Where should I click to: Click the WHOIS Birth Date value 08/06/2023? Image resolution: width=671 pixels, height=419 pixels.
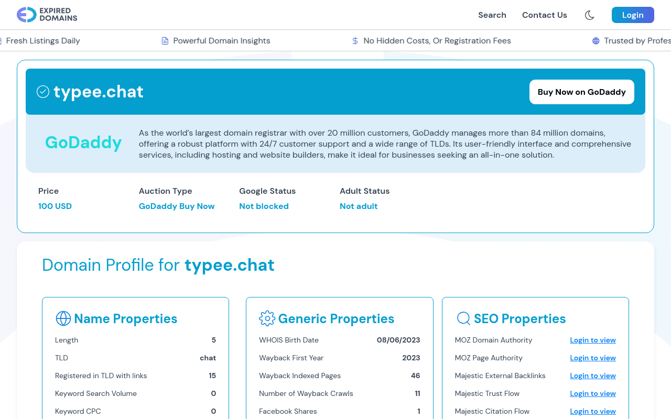pyautogui.click(x=398, y=340)
